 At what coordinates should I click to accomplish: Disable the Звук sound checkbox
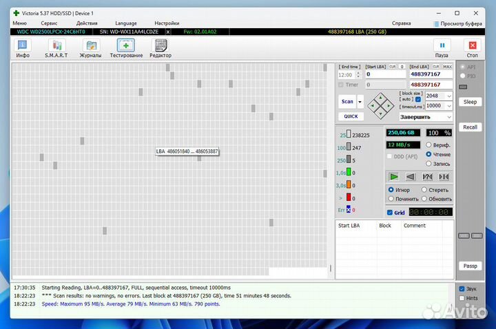tap(462, 289)
